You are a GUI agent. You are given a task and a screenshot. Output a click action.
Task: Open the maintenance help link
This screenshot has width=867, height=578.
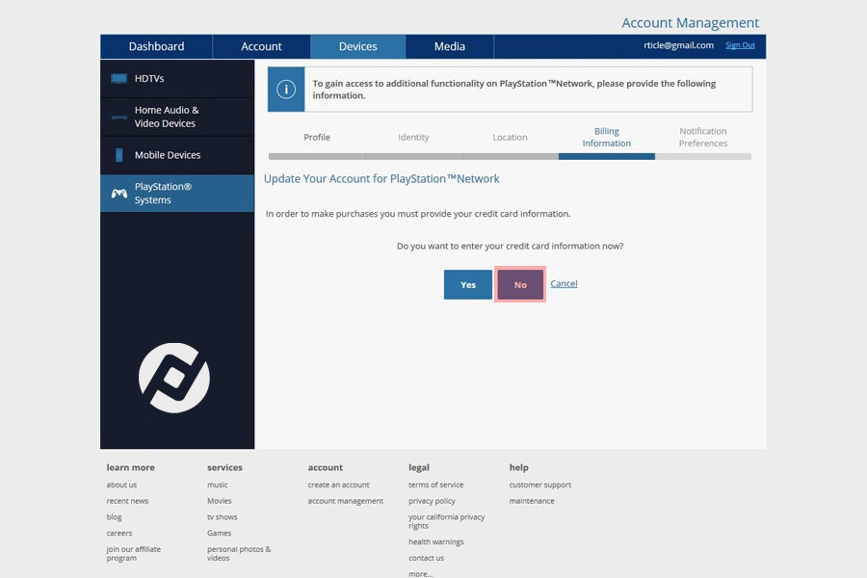(x=532, y=501)
